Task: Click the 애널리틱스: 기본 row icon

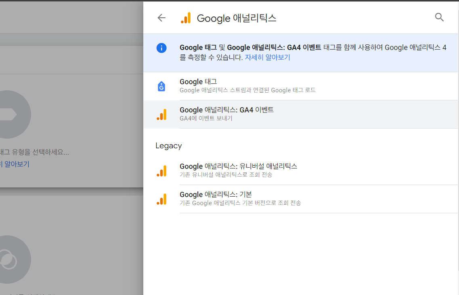Action: tap(161, 199)
